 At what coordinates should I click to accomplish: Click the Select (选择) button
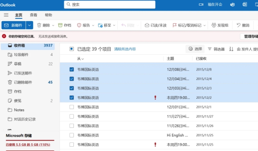pyautogui.click(x=195, y=49)
